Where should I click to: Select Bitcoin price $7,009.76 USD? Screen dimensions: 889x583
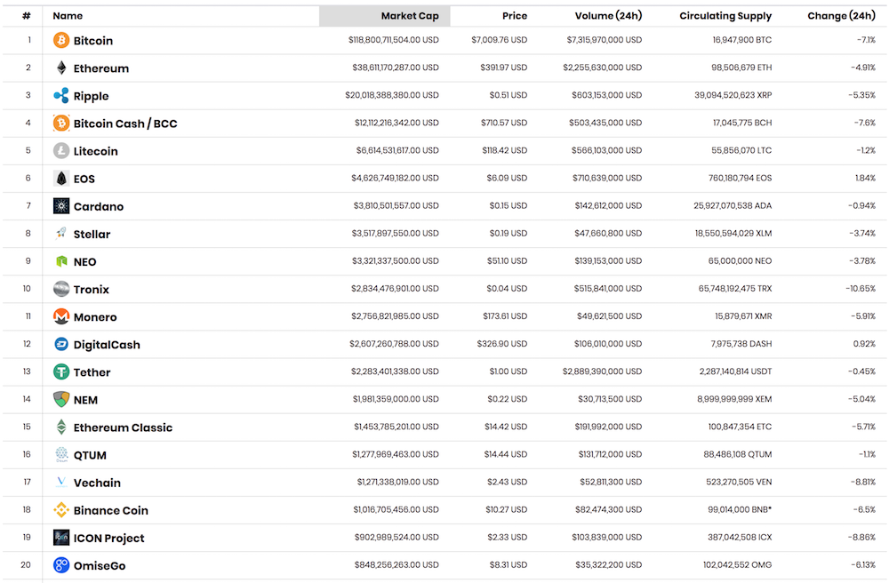coord(499,40)
